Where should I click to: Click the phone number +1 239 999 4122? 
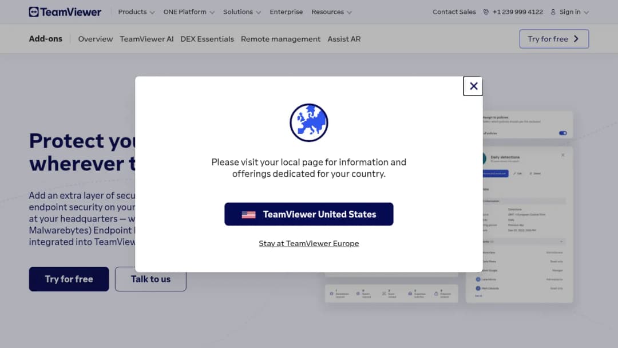(x=517, y=12)
